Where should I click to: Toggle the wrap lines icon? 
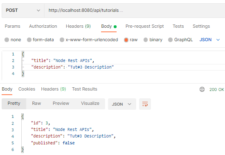click(145, 104)
